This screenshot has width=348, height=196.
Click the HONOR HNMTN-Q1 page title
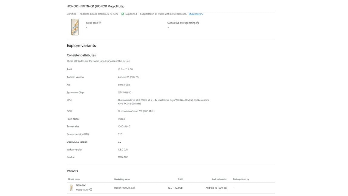[95, 6]
